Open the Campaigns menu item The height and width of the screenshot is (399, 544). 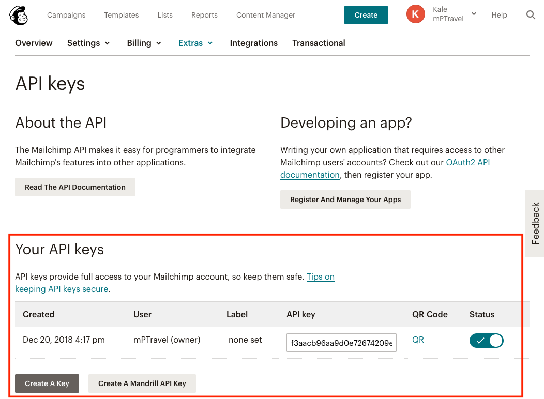[x=66, y=15]
